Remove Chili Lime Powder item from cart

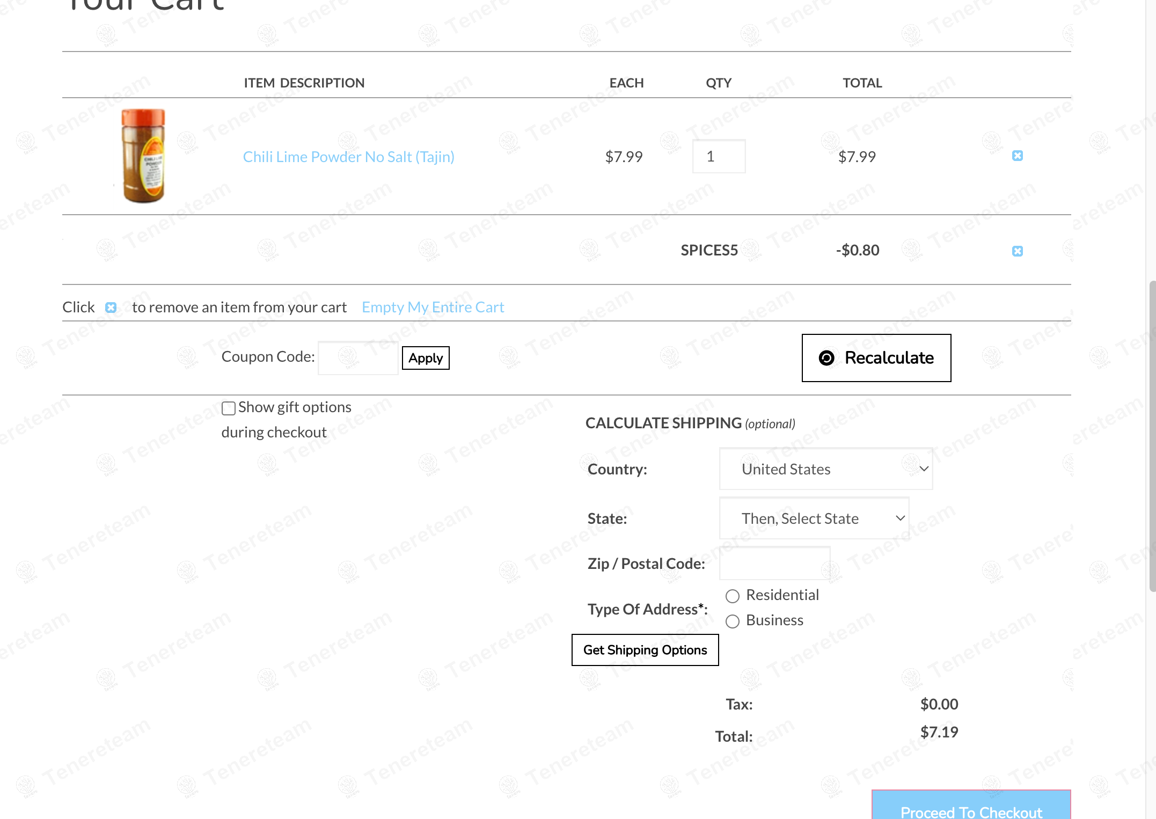(1017, 156)
